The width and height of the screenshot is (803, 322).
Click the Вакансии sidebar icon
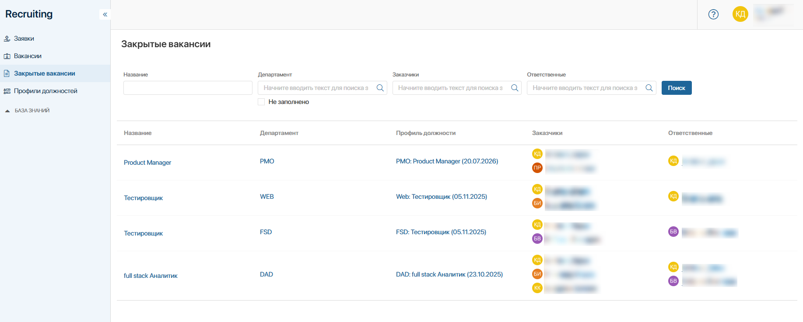click(7, 56)
